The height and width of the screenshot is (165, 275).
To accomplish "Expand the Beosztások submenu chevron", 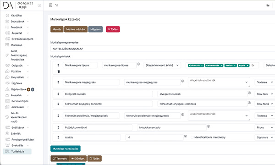I will click(27, 22).
